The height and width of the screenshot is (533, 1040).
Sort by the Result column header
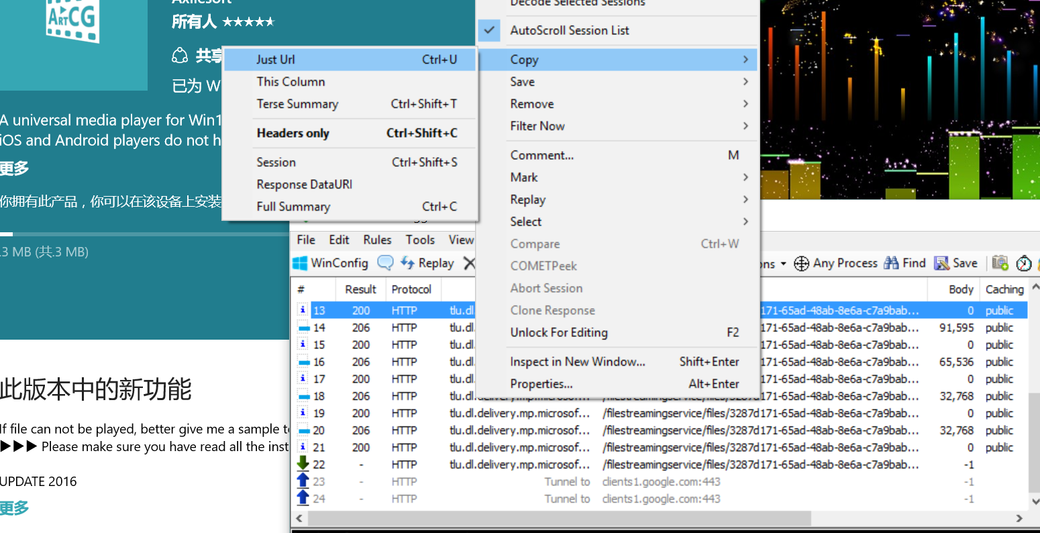click(360, 289)
